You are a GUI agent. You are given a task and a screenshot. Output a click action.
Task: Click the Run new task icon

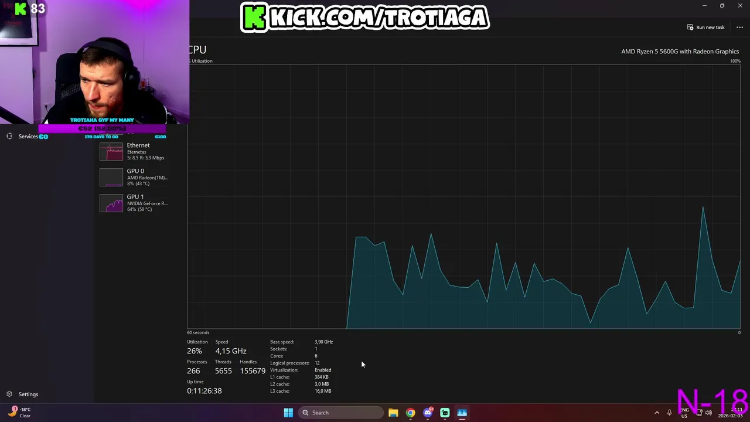pyautogui.click(x=690, y=28)
